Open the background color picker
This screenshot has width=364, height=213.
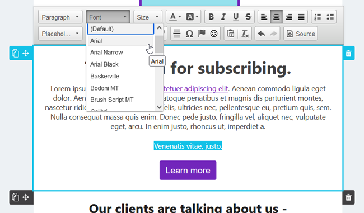click(x=192, y=17)
